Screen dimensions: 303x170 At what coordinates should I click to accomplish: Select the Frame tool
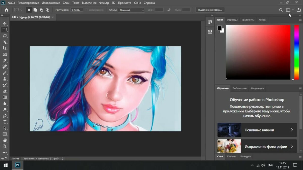pos(5,54)
